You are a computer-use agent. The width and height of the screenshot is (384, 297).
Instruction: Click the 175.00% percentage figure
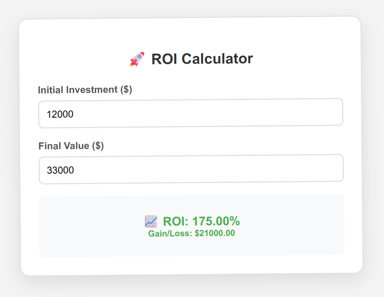[216, 222]
